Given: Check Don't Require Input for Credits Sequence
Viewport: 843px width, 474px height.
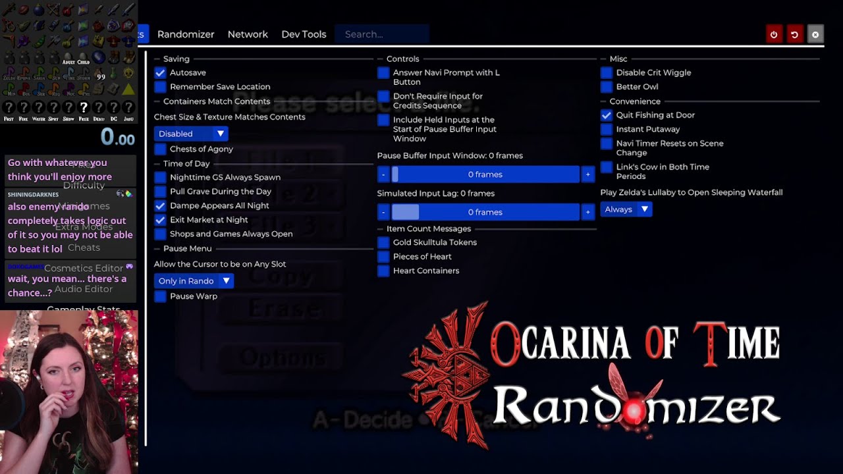Looking at the screenshot, I should pos(383,96).
